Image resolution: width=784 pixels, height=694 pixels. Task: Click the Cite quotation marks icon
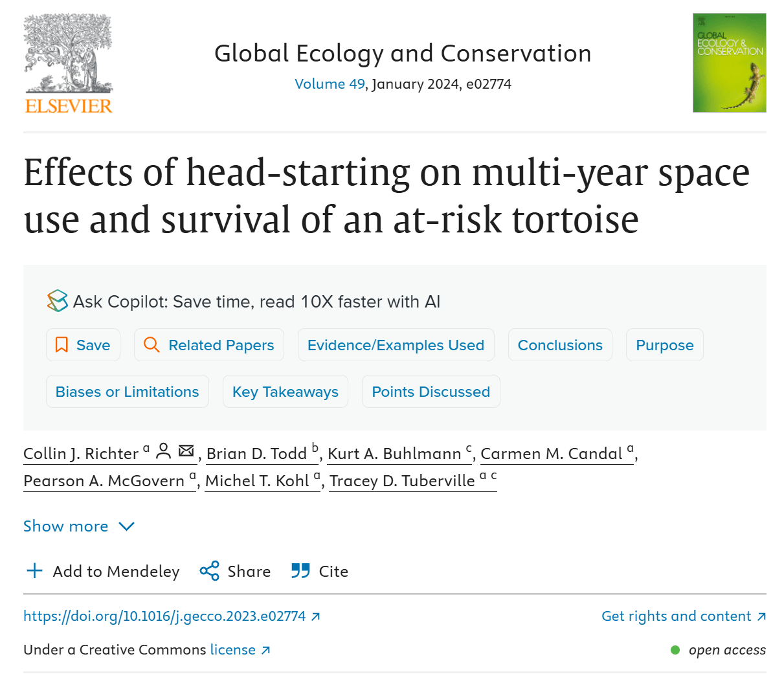click(x=300, y=571)
